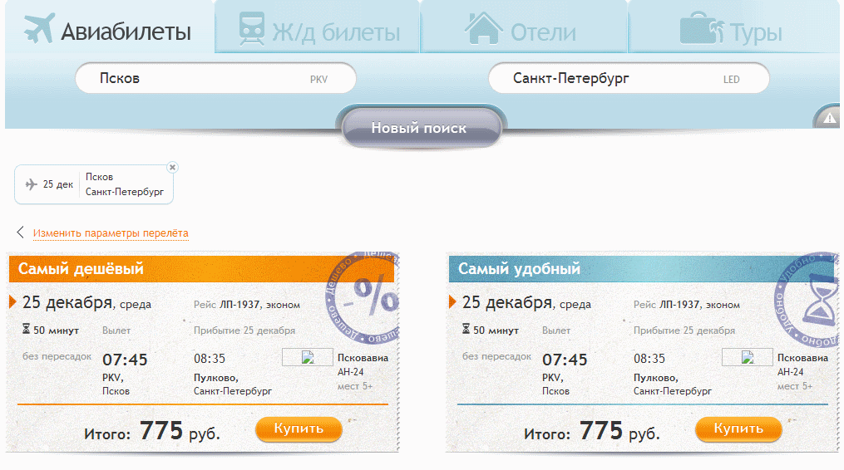Click the hourglass stamp on convenient card

807,300
